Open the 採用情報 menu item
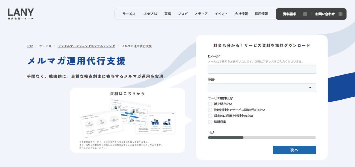Image resolution: width=355 pixels, height=167 pixels. [261, 14]
